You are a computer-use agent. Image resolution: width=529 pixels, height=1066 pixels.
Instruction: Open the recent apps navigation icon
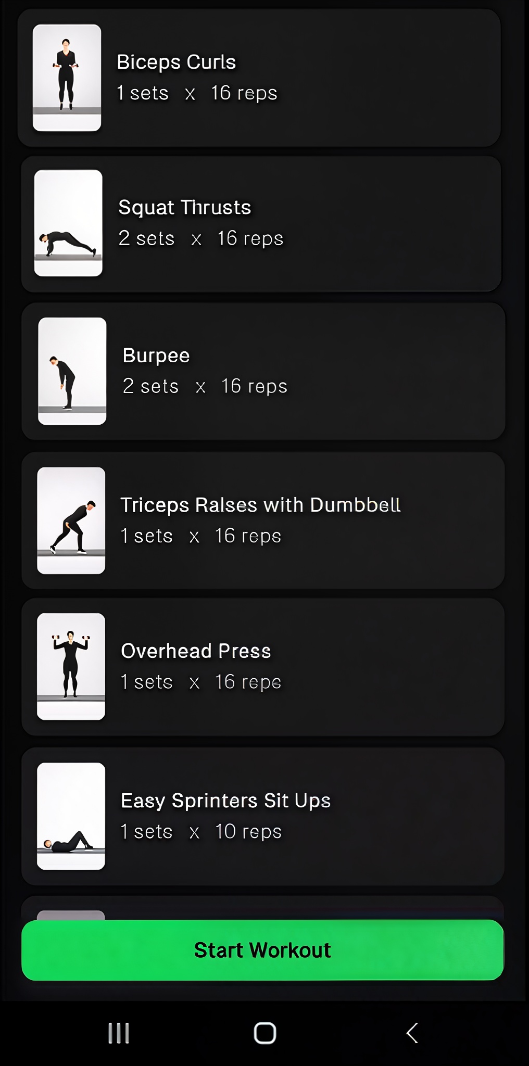119,1033
